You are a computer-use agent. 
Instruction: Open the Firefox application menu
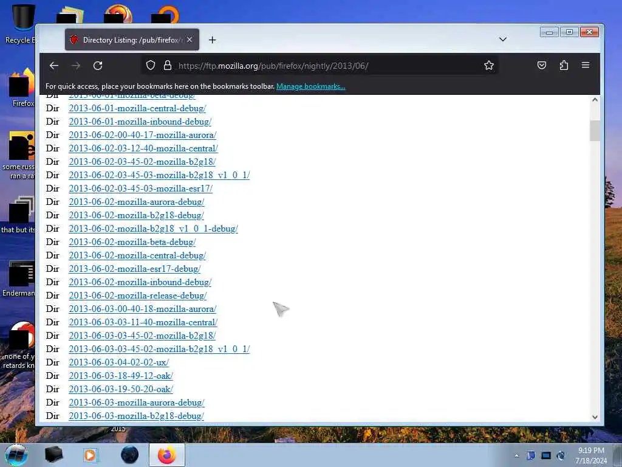[586, 65]
